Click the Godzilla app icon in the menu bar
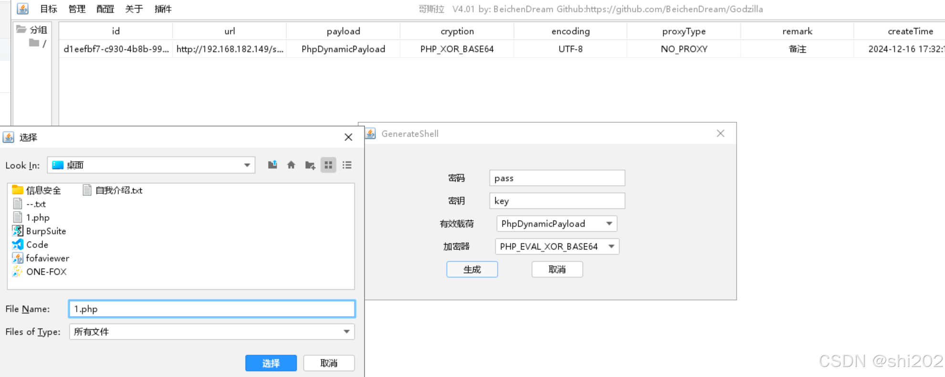 22,9
